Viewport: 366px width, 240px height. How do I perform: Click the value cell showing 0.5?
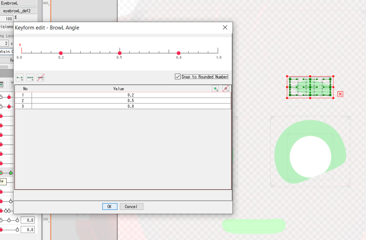tap(130, 100)
